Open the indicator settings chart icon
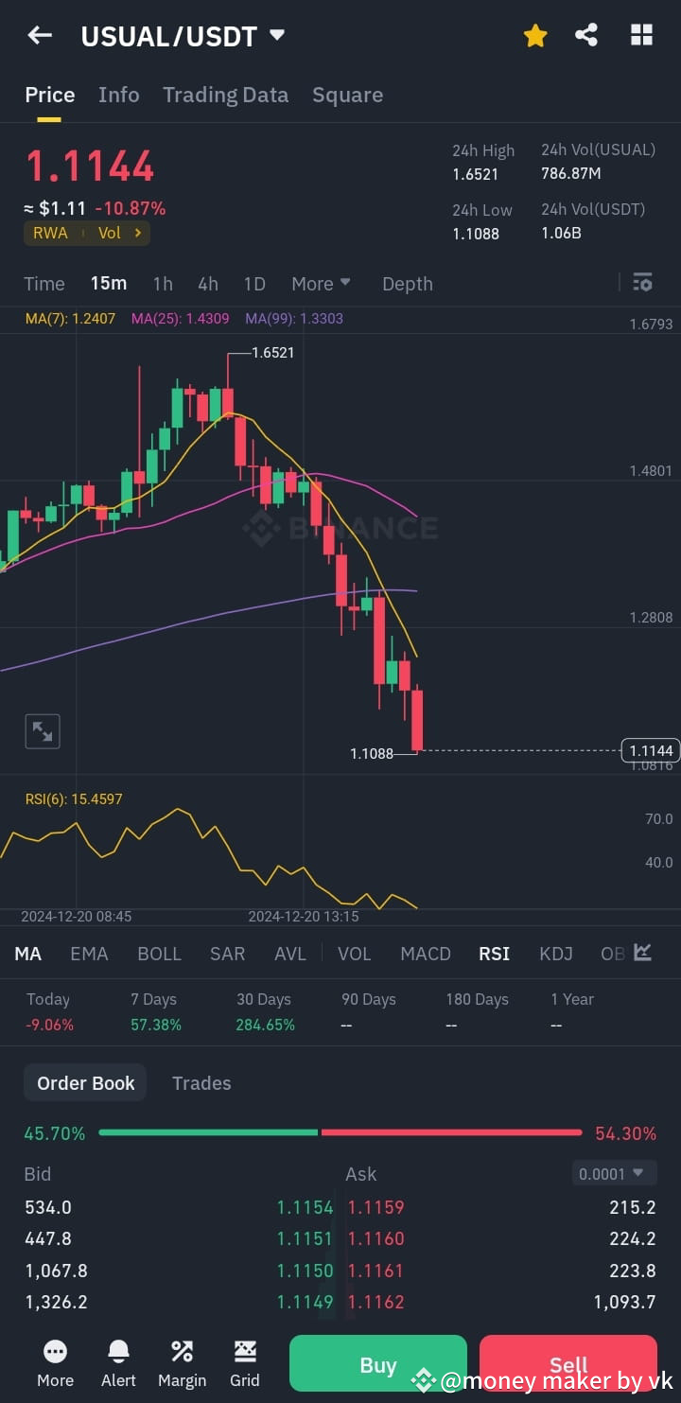This screenshot has height=1403, width=681. click(643, 952)
